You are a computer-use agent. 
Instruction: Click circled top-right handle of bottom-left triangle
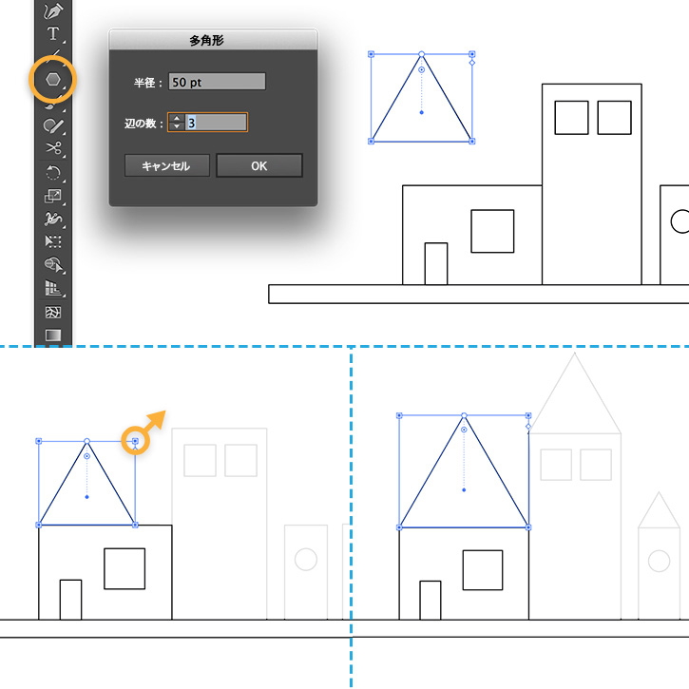135,441
